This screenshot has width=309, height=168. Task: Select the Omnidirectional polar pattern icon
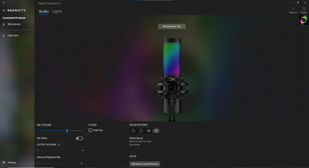(x=141, y=131)
